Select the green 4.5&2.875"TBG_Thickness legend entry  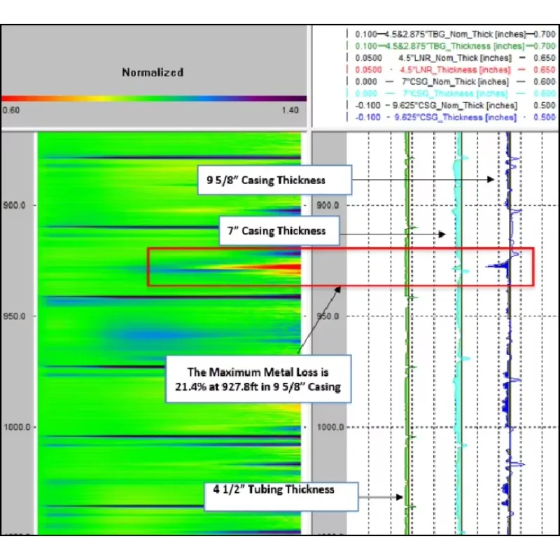(x=455, y=46)
